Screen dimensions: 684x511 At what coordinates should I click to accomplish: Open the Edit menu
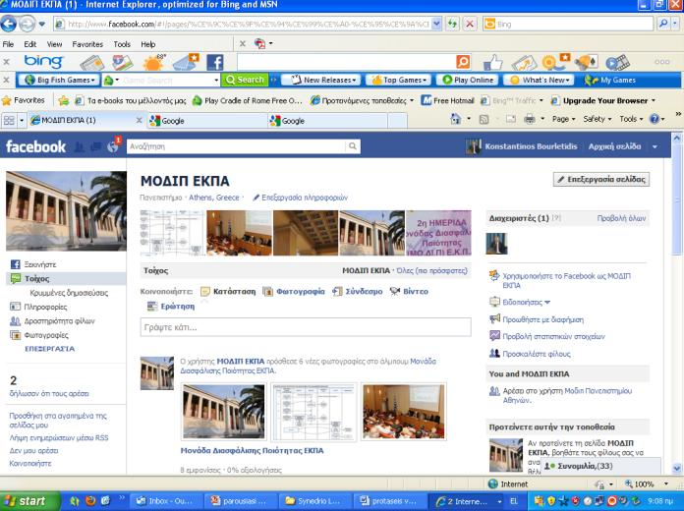click(x=30, y=44)
